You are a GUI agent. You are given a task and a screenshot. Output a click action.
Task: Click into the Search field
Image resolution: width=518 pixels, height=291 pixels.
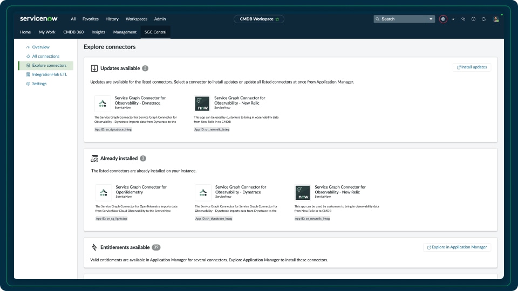[x=404, y=19]
